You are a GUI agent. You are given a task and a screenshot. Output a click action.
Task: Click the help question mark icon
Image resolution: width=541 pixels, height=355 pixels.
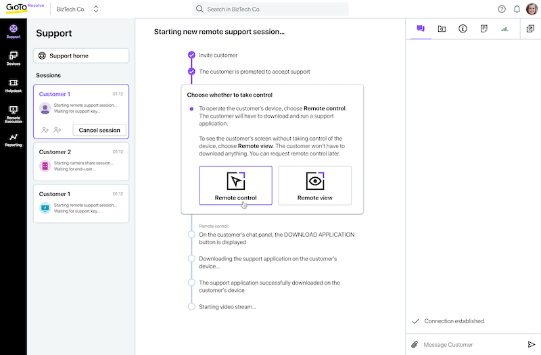502,9
